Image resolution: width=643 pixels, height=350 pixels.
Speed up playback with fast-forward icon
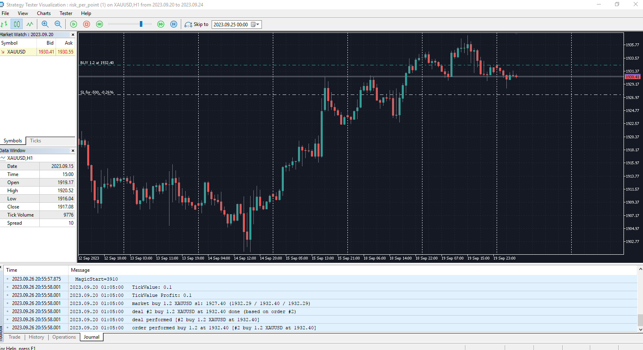coord(161,24)
